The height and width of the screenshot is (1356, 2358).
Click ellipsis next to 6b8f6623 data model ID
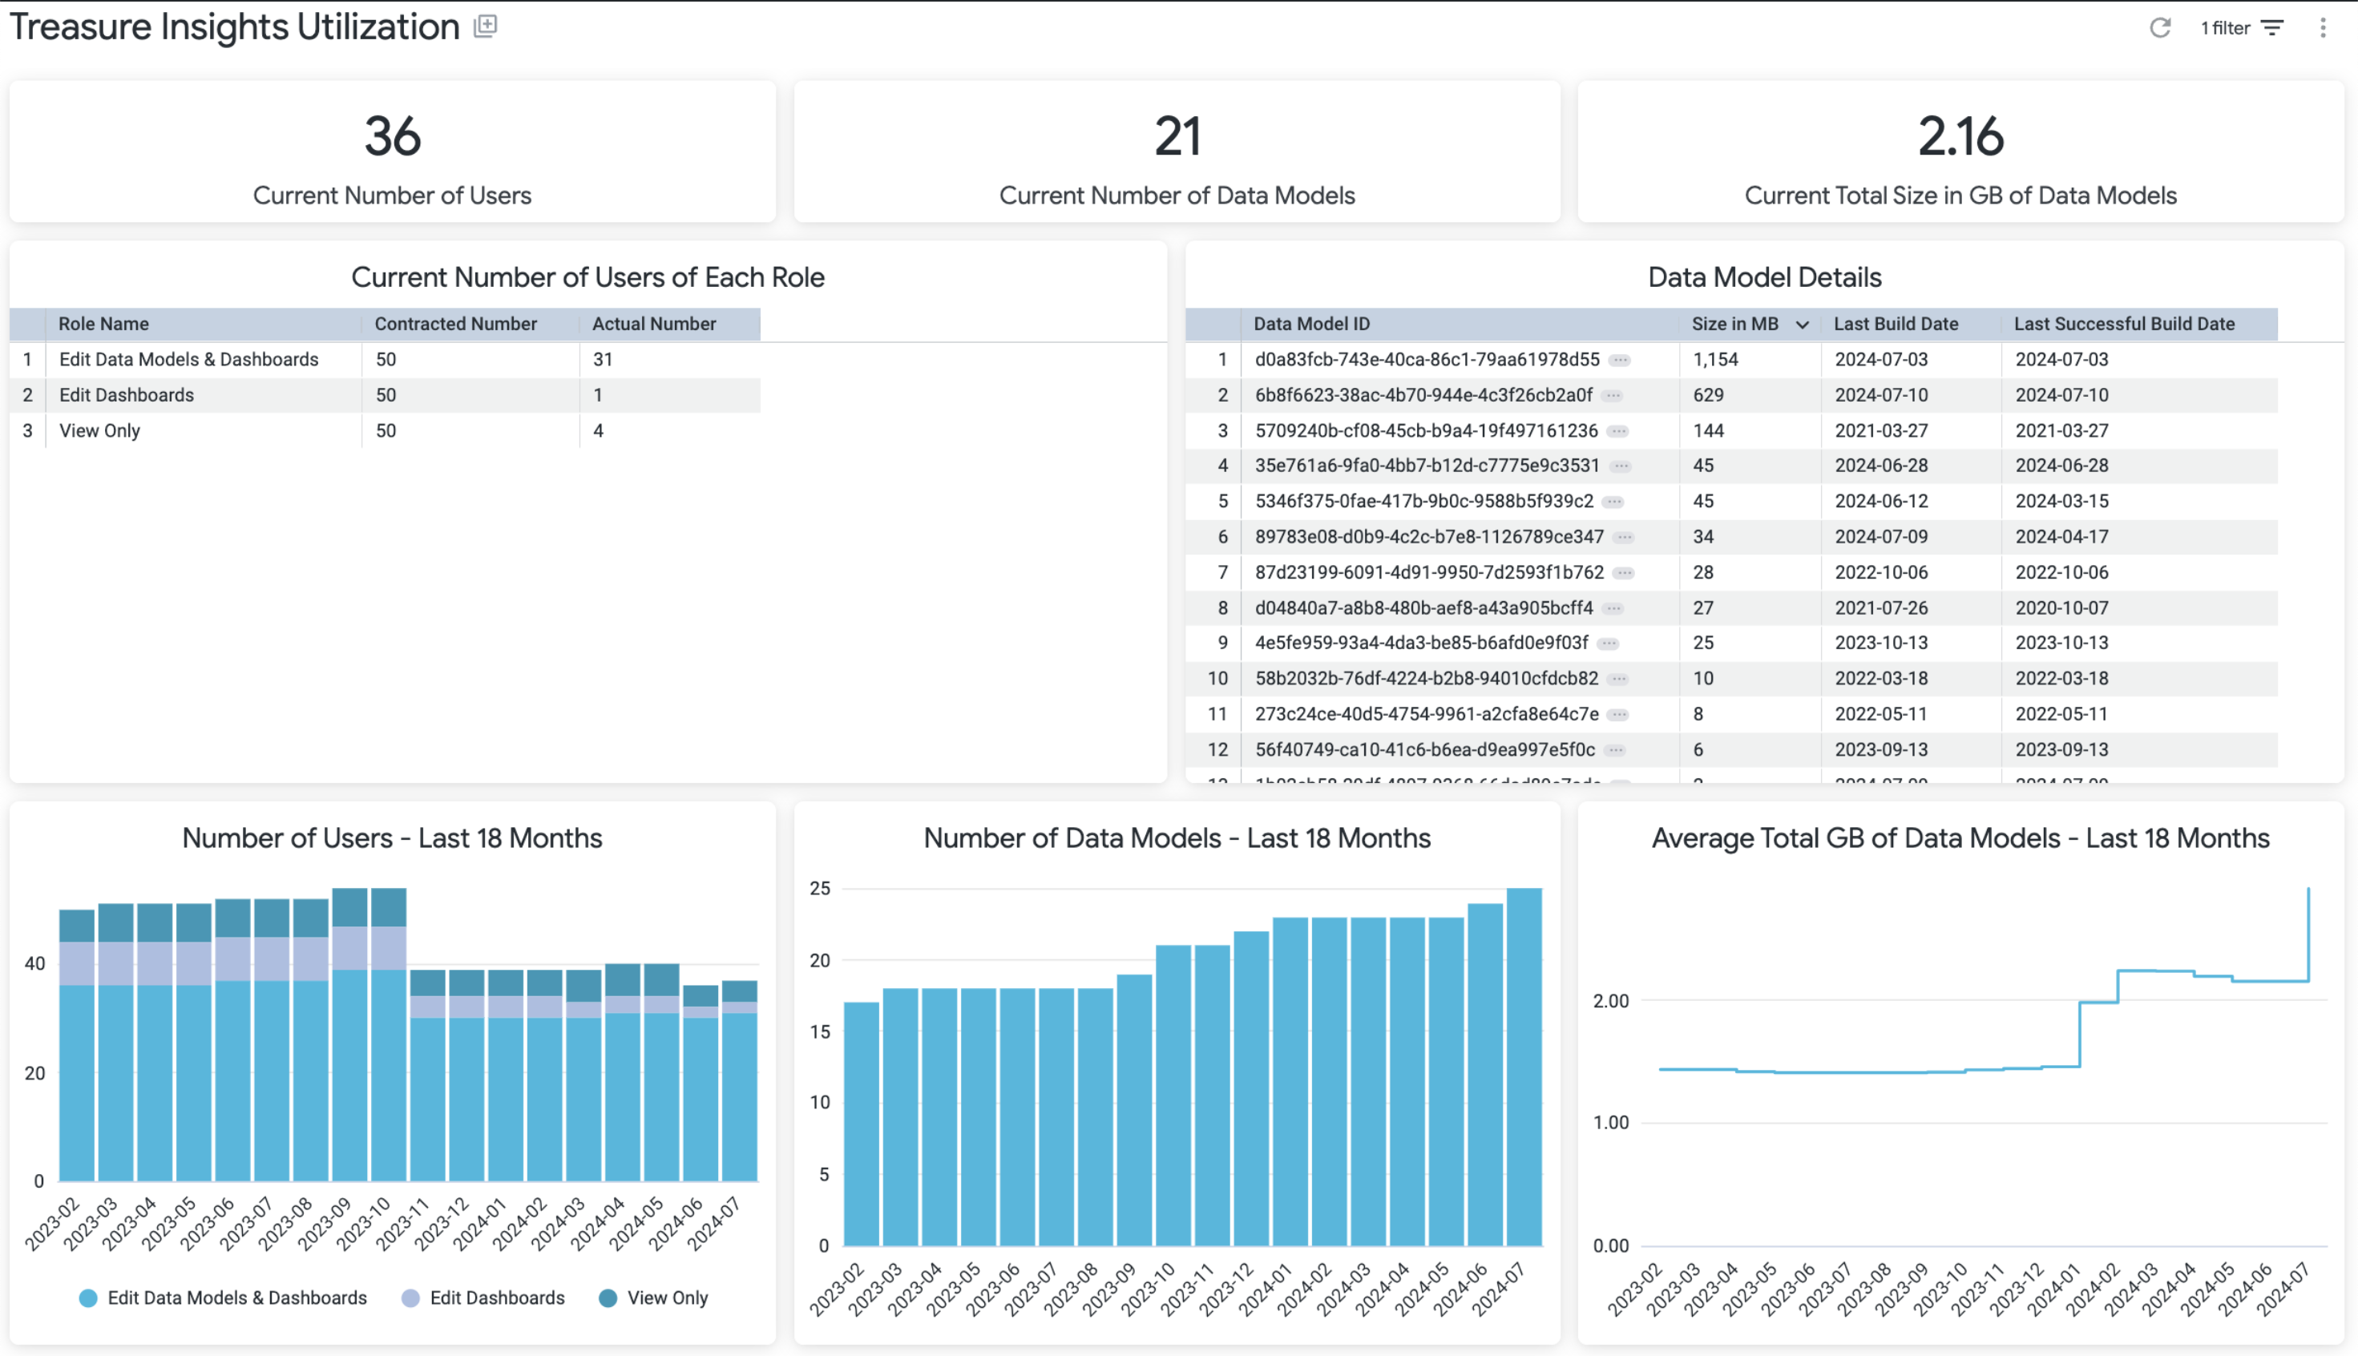click(x=1613, y=396)
